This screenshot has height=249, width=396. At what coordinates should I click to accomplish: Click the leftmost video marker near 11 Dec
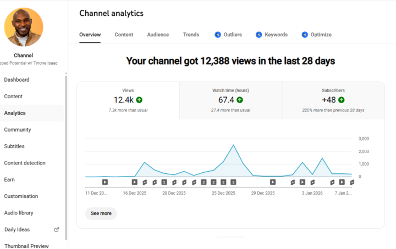(x=105, y=182)
